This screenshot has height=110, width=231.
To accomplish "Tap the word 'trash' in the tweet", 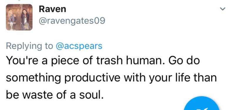I will 109,60.
